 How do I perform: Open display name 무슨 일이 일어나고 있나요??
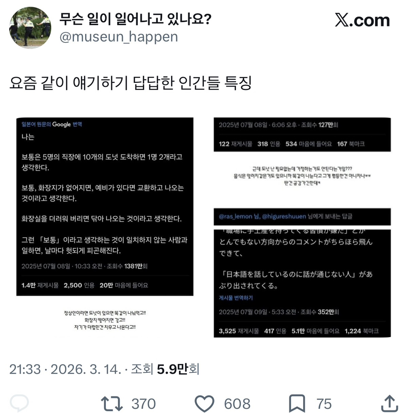pyautogui.click(x=135, y=19)
